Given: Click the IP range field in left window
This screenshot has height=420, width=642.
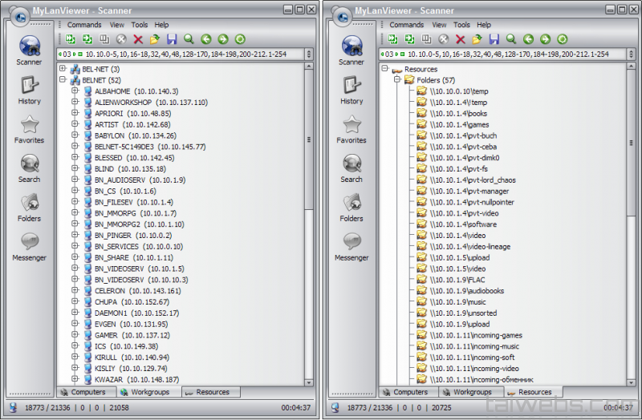Looking at the screenshot, I should [185, 54].
